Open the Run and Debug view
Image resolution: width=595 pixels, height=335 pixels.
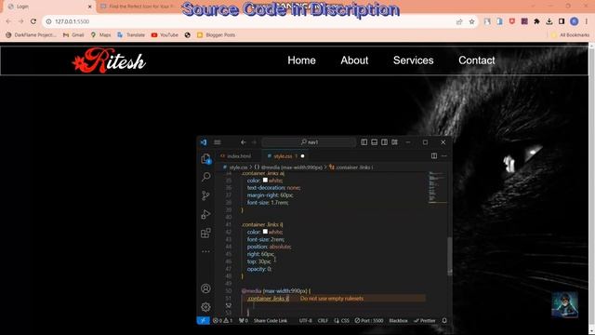pyautogui.click(x=205, y=214)
